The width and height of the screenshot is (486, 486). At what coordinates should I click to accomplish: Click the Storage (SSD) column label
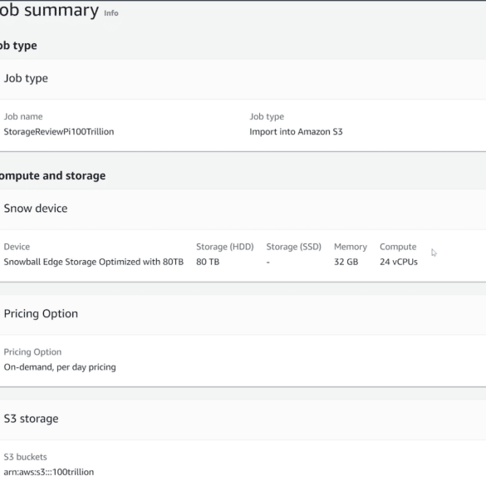click(x=293, y=247)
